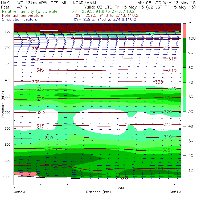The width and height of the screenshot is (197, 197).
Task: Click the '298.8' minimum value label
Action: 123,179
